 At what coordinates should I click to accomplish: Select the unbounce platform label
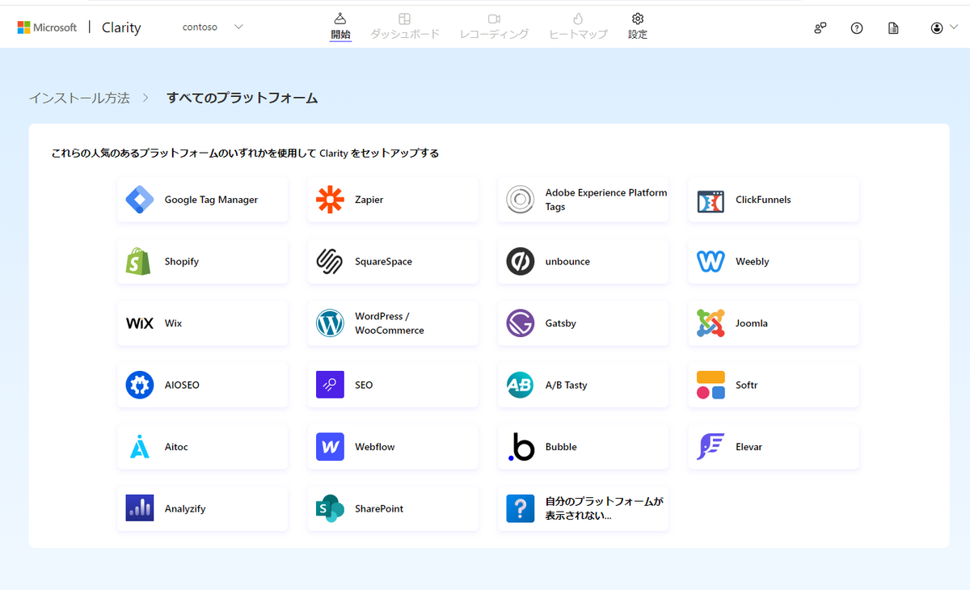tap(567, 262)
